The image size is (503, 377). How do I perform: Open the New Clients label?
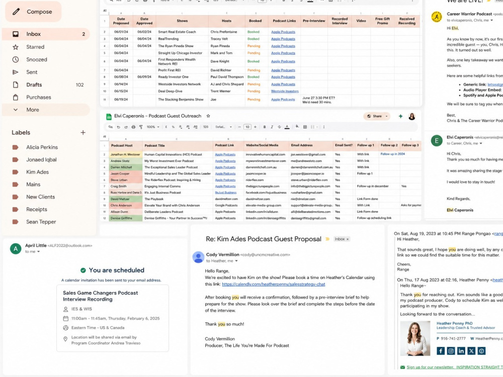point(40,197)
